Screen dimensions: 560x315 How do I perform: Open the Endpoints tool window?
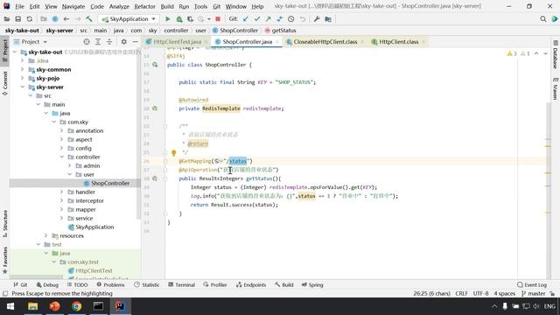tap(251, 285)
